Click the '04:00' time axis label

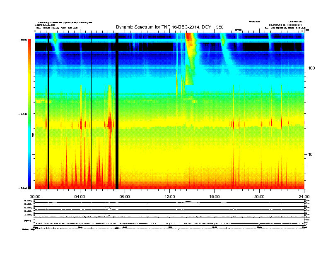click(x=80, y=197)
